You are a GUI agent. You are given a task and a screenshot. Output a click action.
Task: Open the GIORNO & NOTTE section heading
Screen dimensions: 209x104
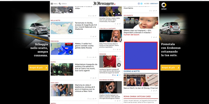pos(132,71)
